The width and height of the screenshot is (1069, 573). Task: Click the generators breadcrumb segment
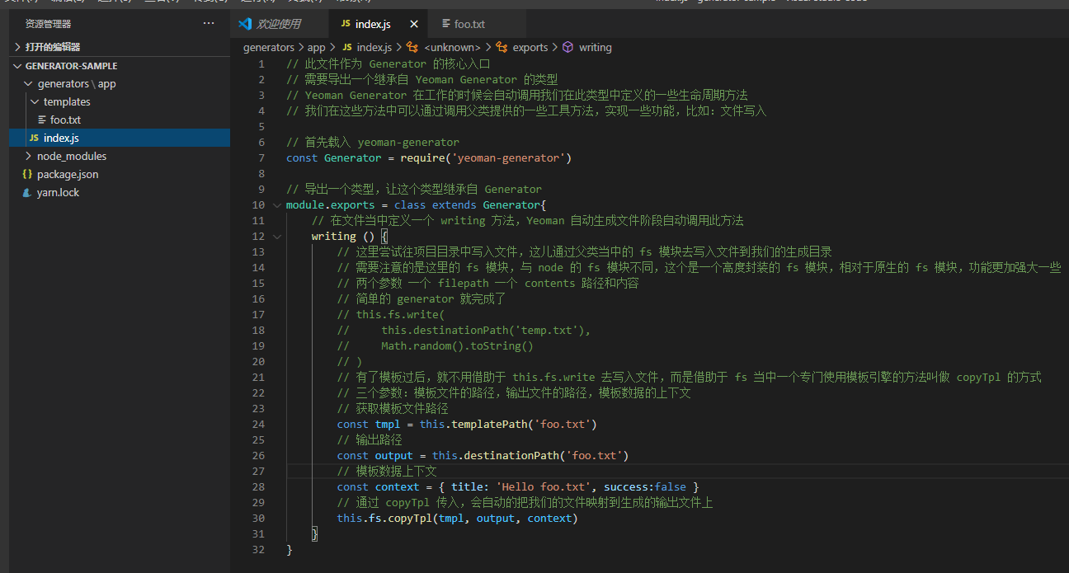[268, 47]
